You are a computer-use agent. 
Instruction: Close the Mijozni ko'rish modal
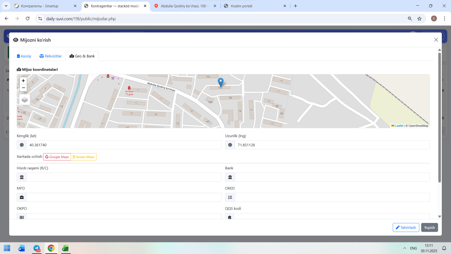coord(436,40)
